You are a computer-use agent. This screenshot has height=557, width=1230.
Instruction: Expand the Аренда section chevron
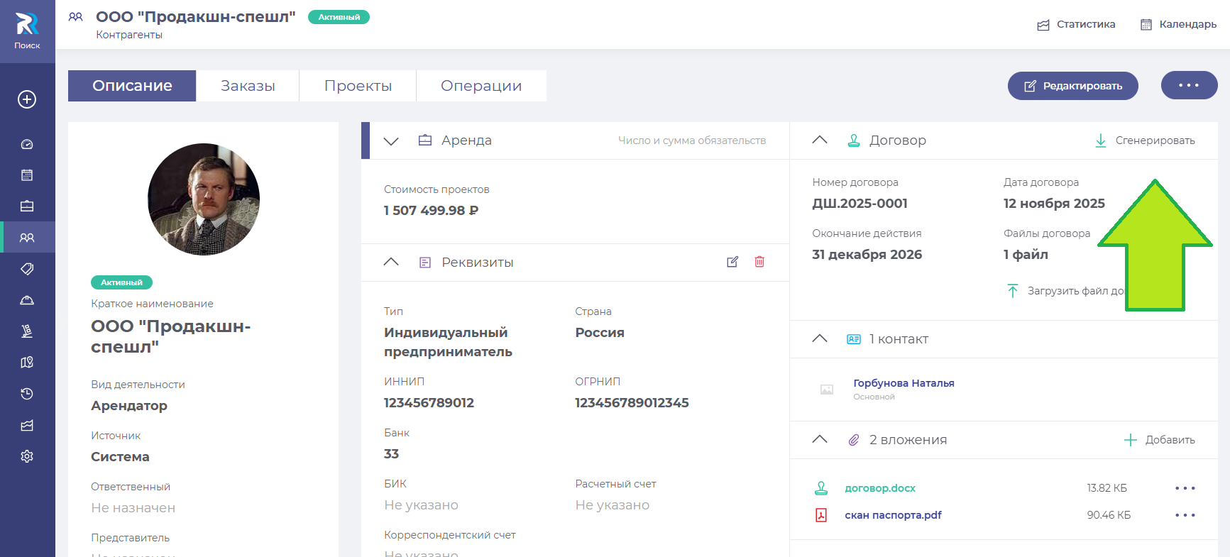click(x=391, y=140)
